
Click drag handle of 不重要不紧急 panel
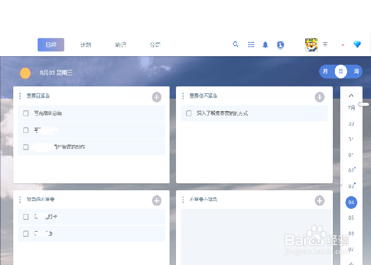(183, 199)
